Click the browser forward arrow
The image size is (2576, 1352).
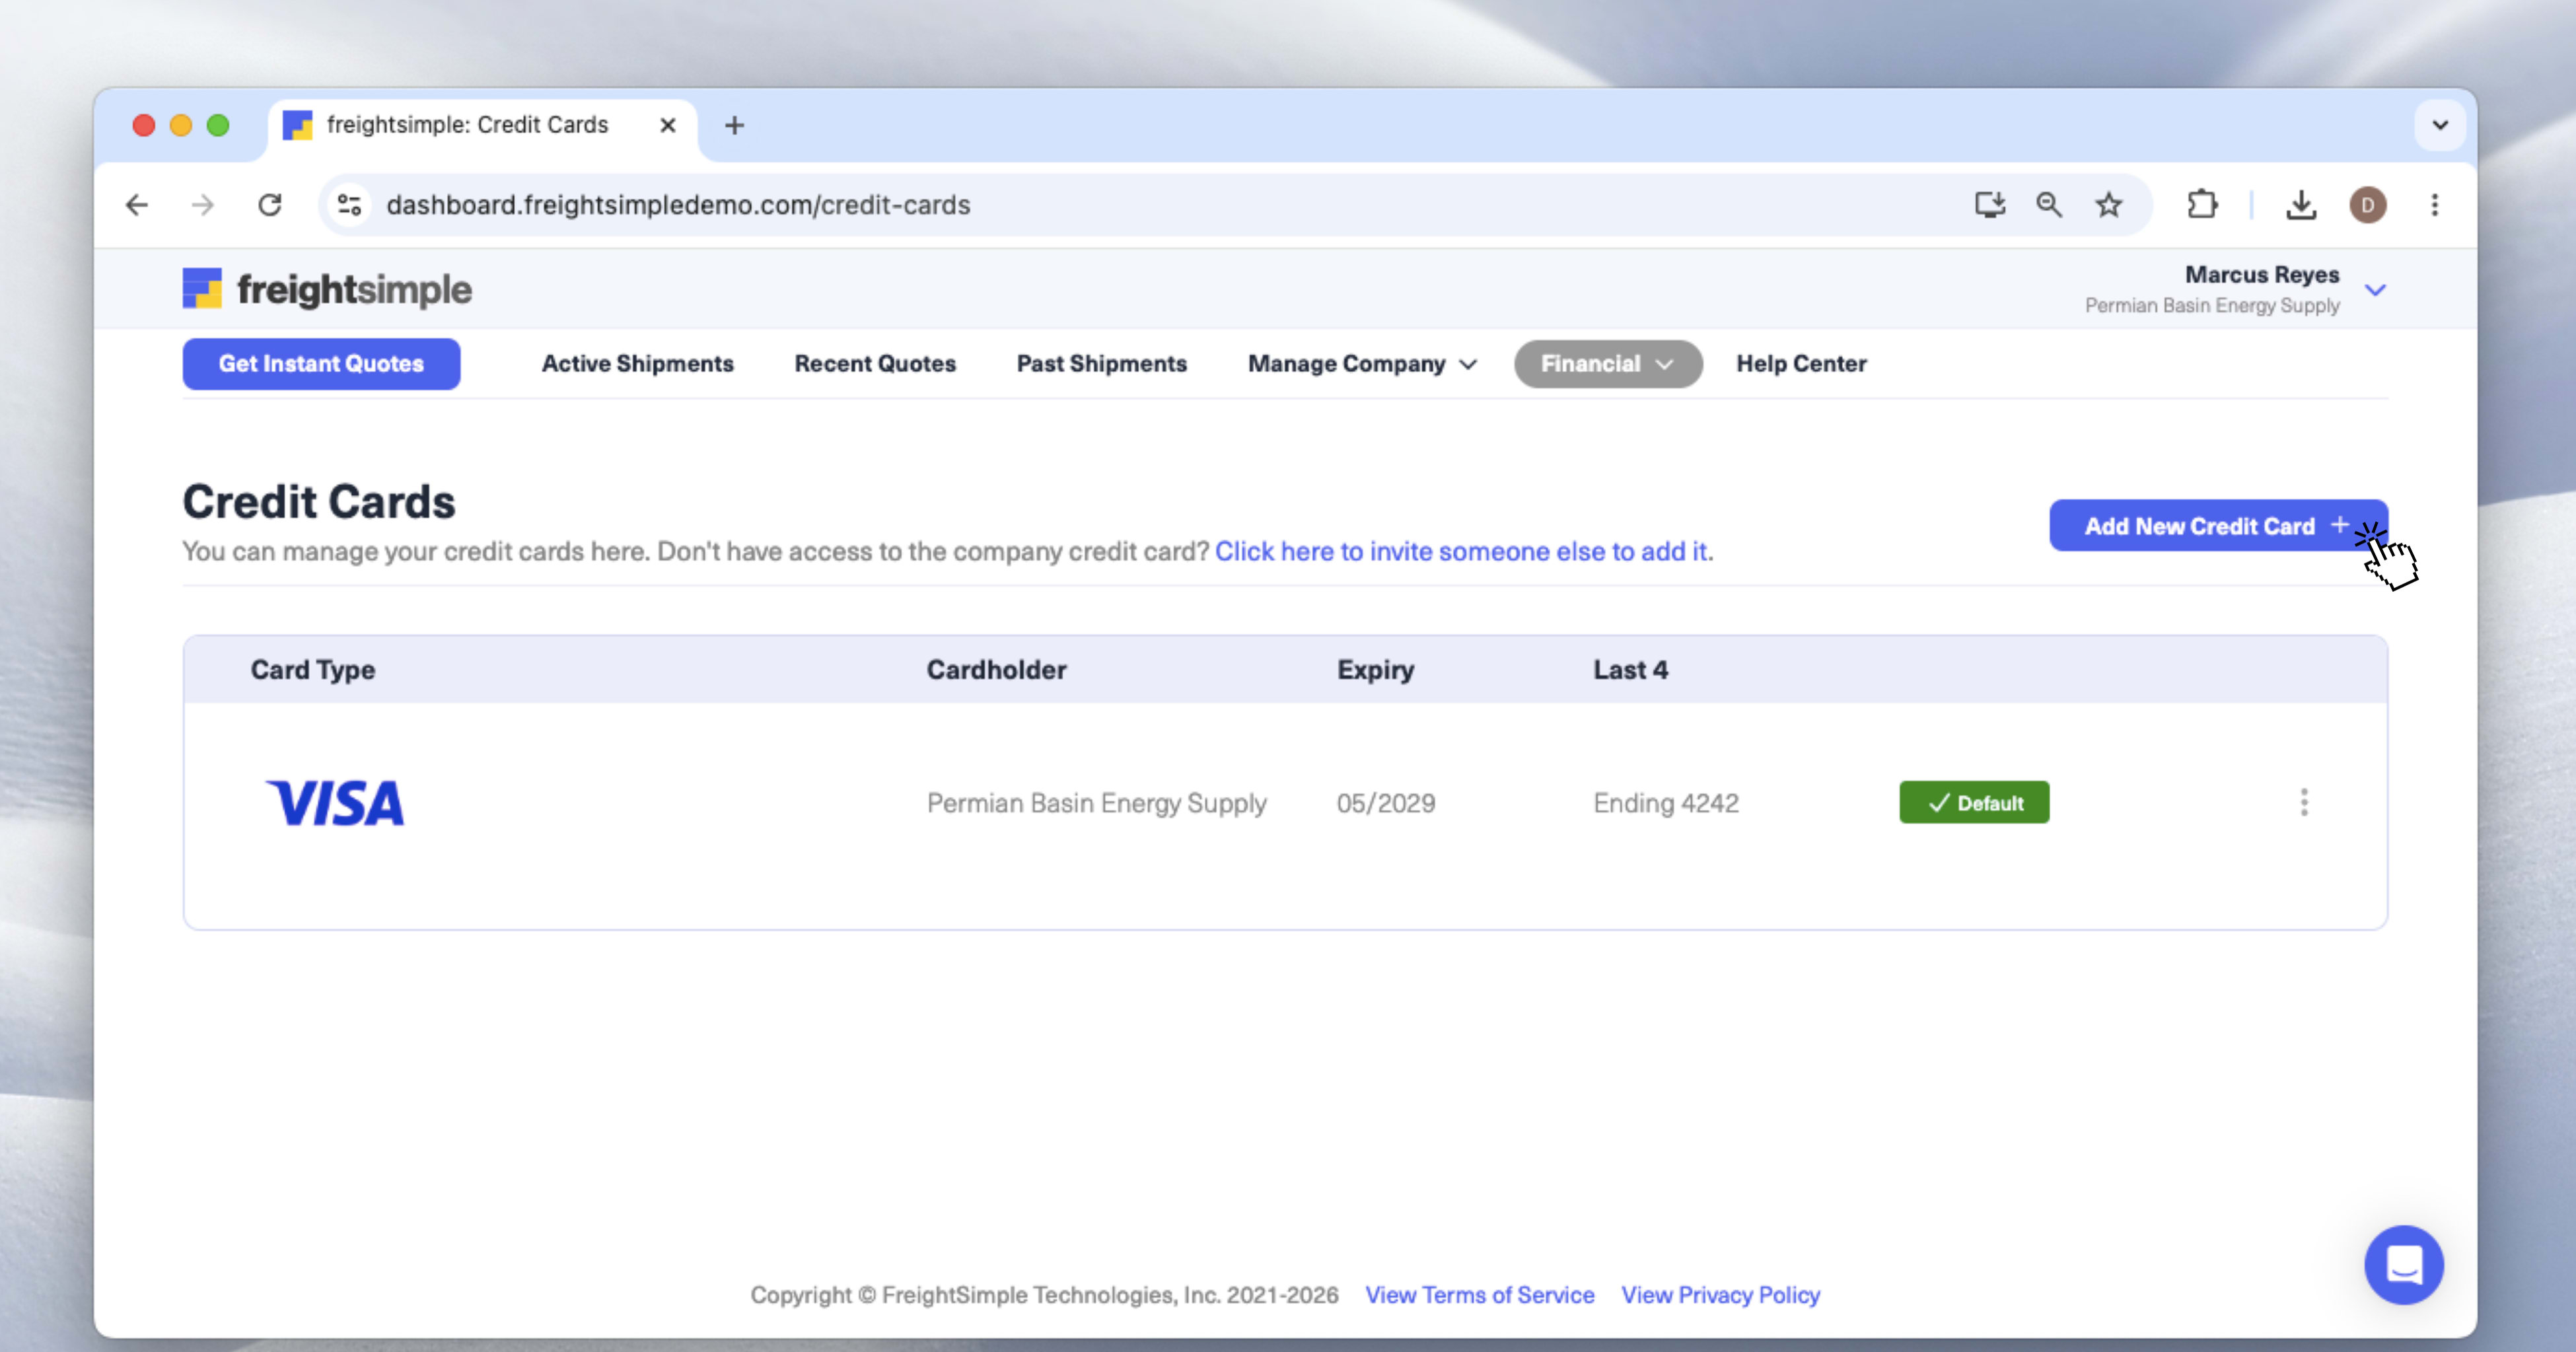coord(203,205)
